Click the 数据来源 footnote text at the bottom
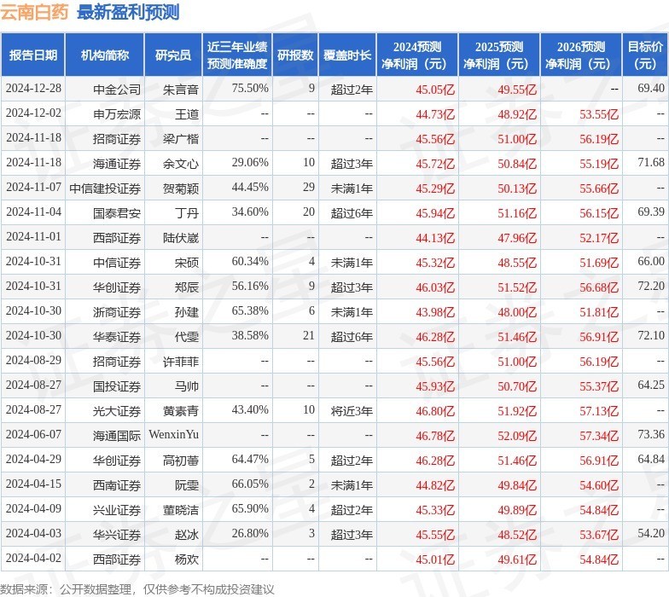The height and width of the screenshot is (597, 669). tap(137, 588)
